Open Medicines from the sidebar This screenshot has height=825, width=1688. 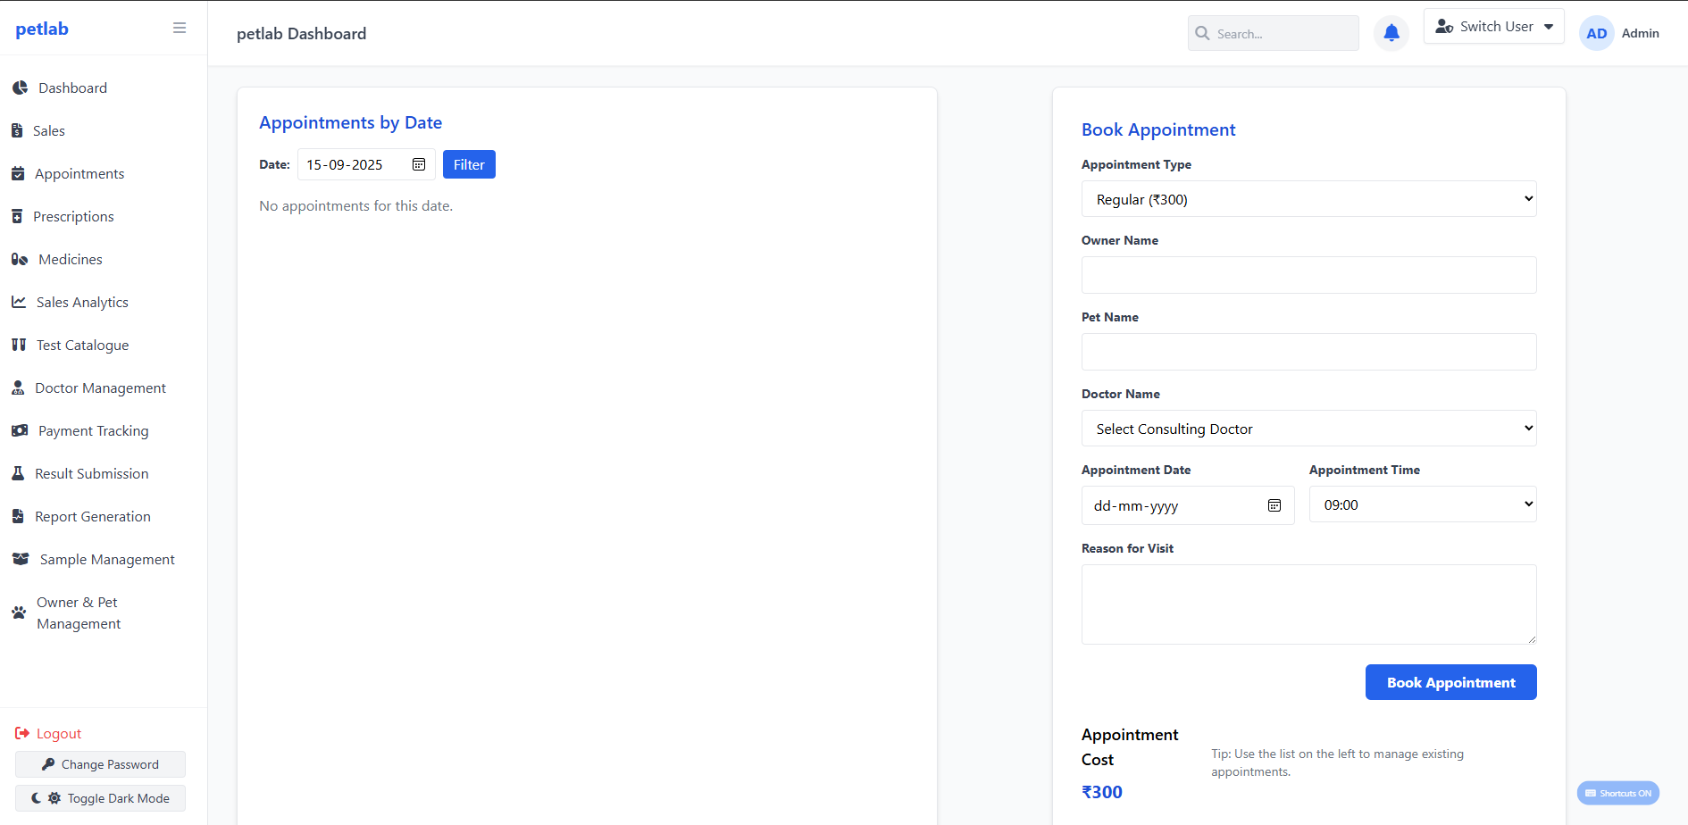click(x=70, y=259)
